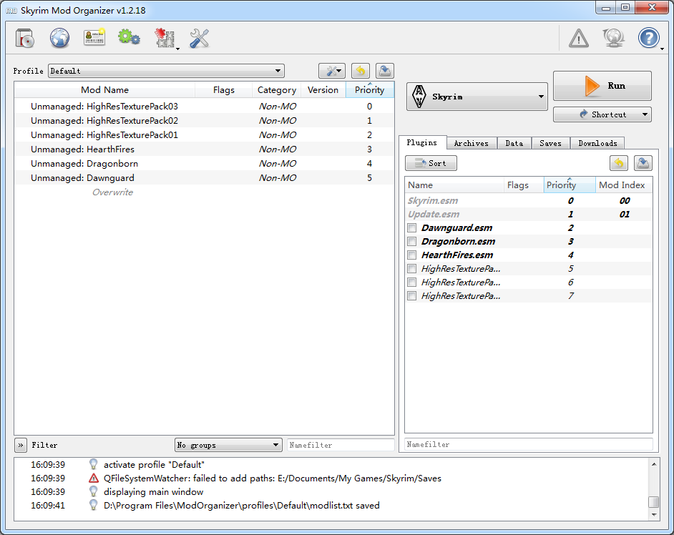Select the Unmanaged: HighResTexturePack03 row
The image size is (674, 535).
point(204,106)
